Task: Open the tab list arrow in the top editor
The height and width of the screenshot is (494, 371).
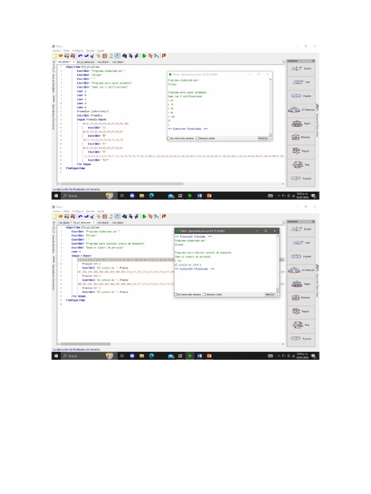Action: [x=283, y=62]
